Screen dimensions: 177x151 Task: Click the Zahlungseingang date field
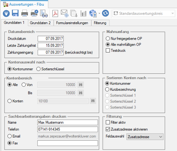[51, 52]
